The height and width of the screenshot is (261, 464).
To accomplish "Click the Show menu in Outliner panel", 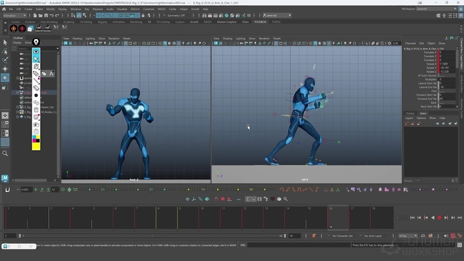I will pyautogui.click(x=28, y=43).
